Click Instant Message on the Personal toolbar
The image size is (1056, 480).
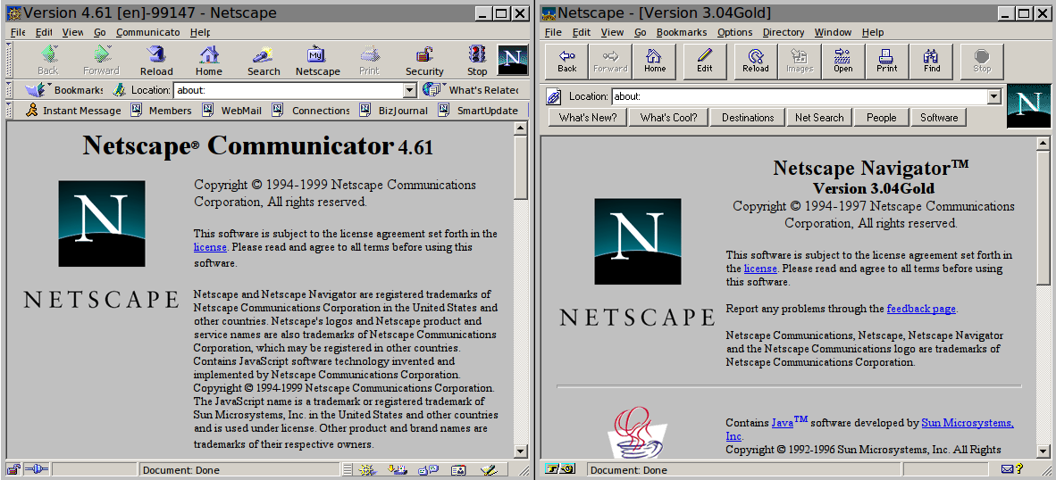click(74, 111)
